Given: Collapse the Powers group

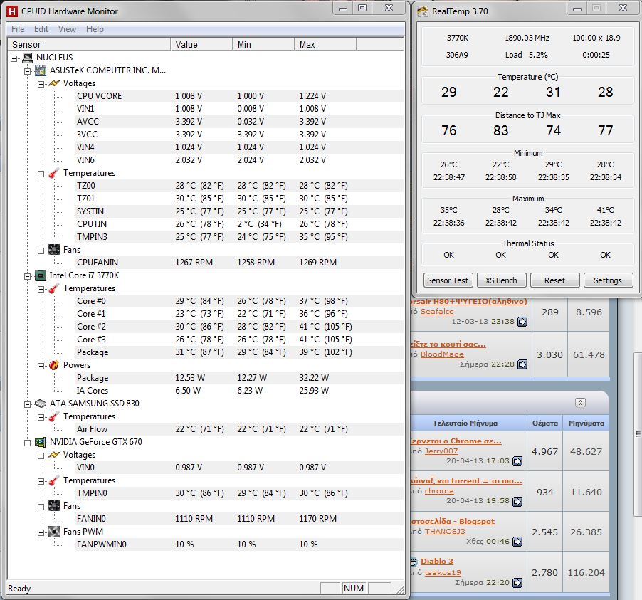Looking at the screenshot, I should pos(41,366).
